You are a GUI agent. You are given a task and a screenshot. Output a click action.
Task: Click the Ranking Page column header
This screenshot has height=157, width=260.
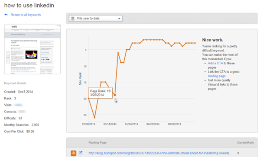click(x=97, y=143)
